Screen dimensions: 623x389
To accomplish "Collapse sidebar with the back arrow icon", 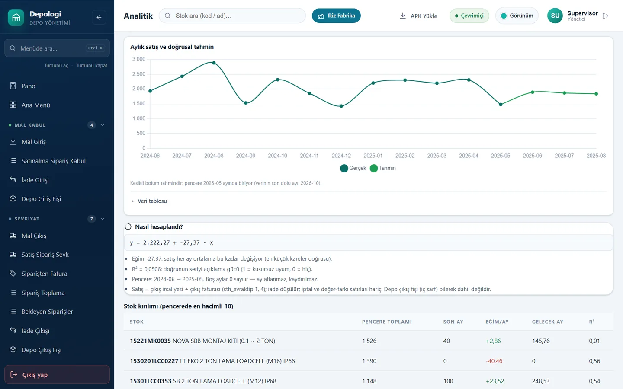I will [99, 17].
